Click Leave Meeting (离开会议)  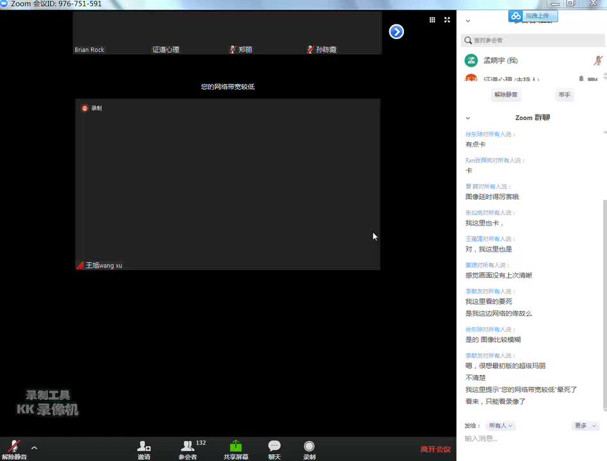[435, 449]
